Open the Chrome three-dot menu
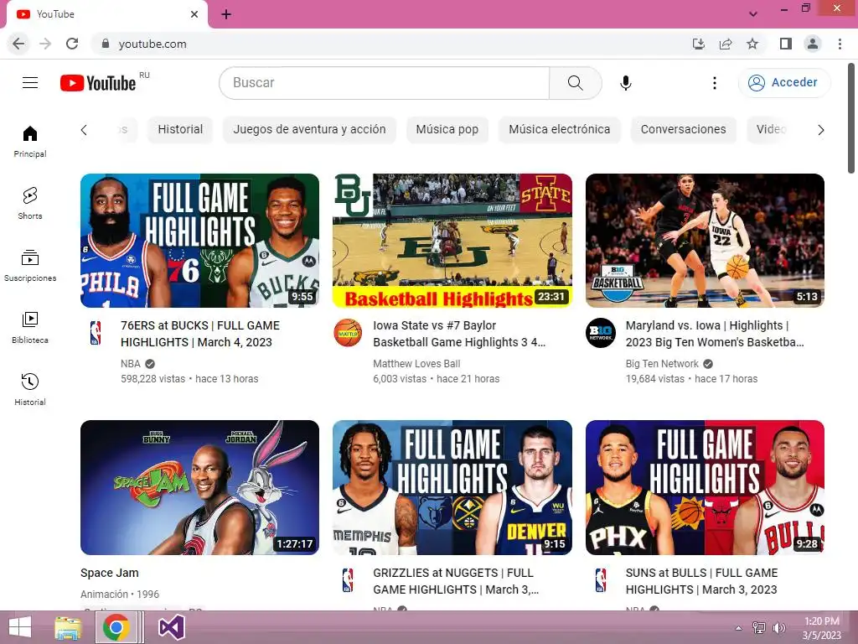 point(840,44)
